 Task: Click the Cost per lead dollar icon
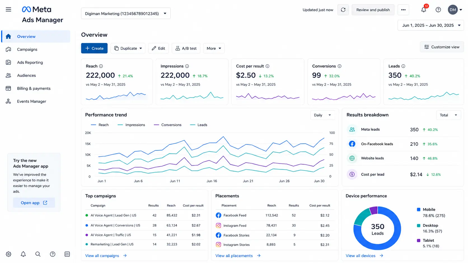point(352,174)
